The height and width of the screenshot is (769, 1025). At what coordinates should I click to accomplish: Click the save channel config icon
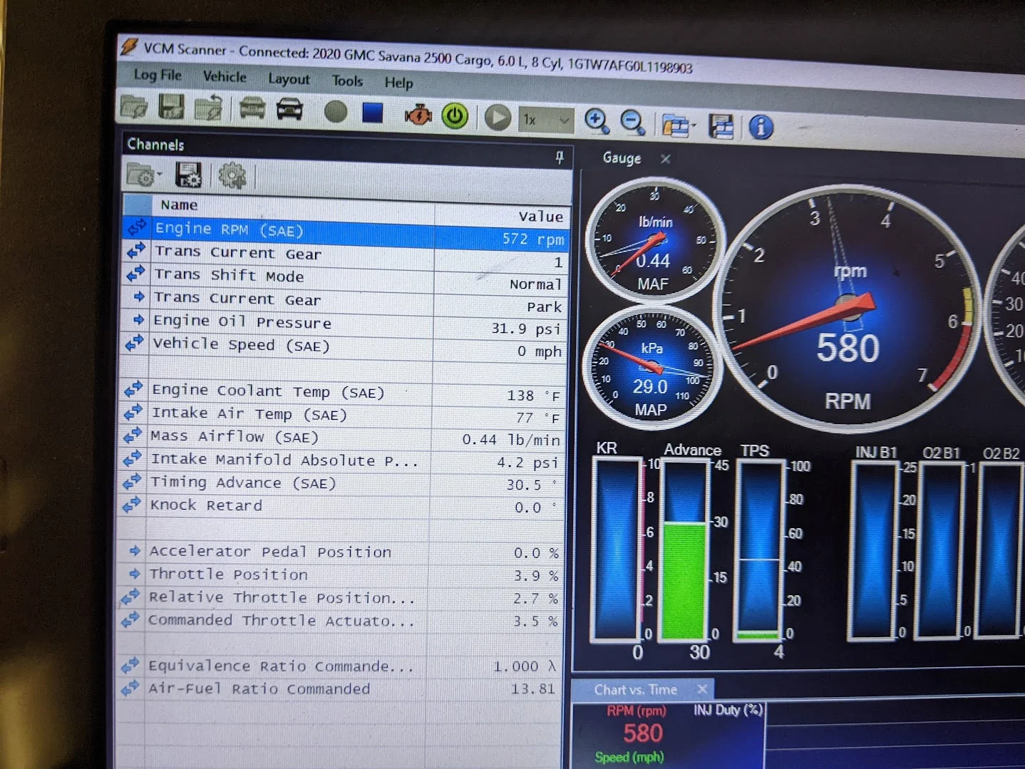tap(189, 175)
